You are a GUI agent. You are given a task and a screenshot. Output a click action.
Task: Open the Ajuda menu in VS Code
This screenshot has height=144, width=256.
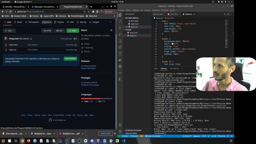172,10
